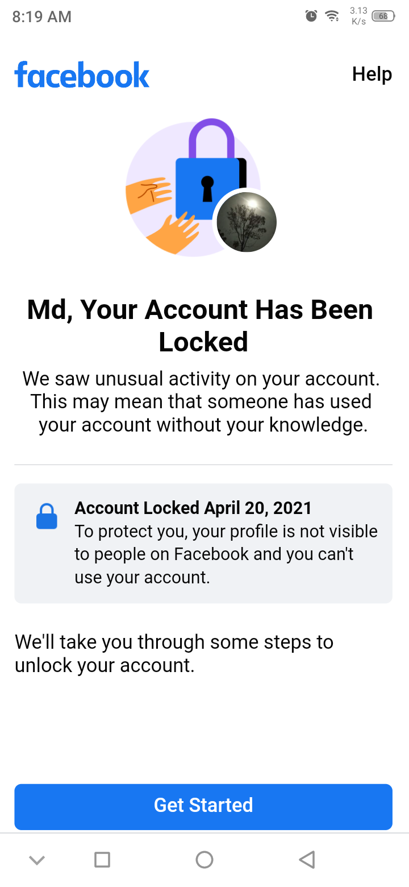Tap the recent apps square button
This screenshot has height=887, width=409.
click(x=102, y=860)
